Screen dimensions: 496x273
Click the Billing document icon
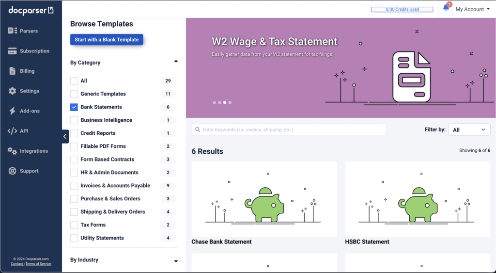coord(13,71)
